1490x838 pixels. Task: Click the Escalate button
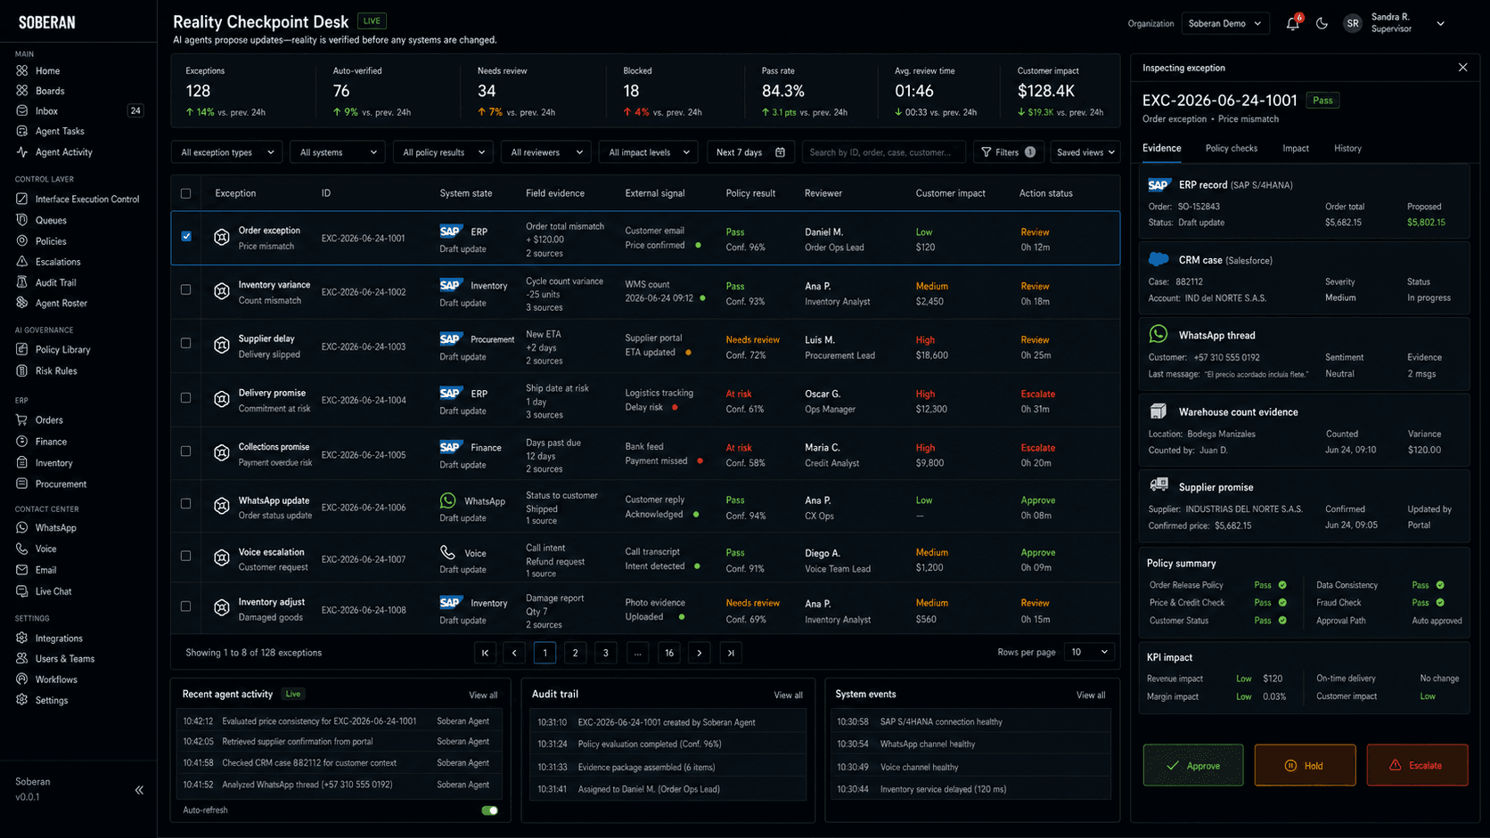(x=1417, y=765)
